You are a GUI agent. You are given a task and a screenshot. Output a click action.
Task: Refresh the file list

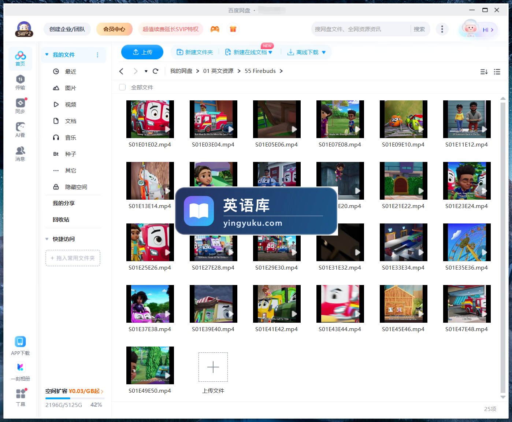point(155,71)
